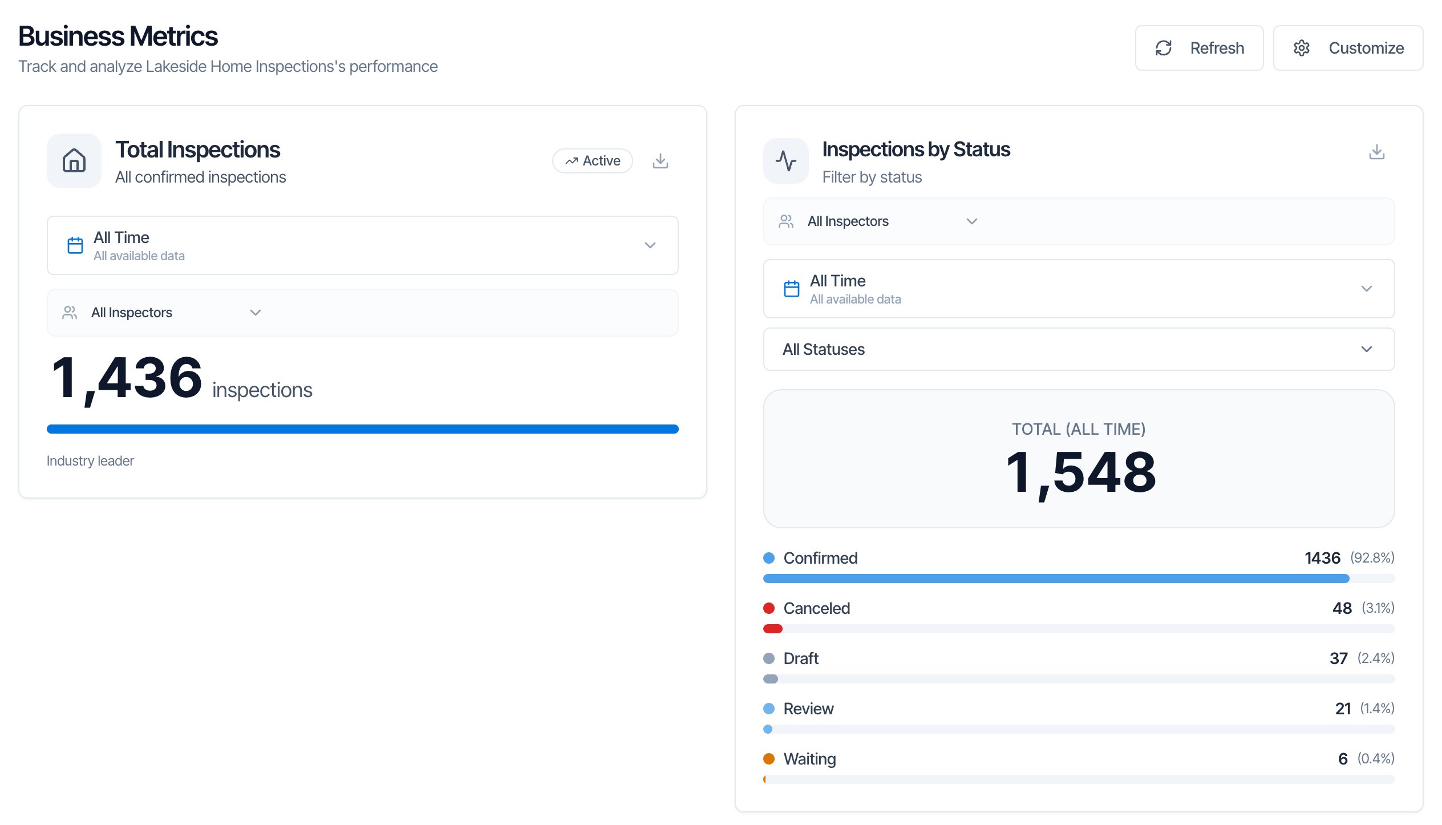Click calendar icon in Total Inspections card

(x=75, y=245)
